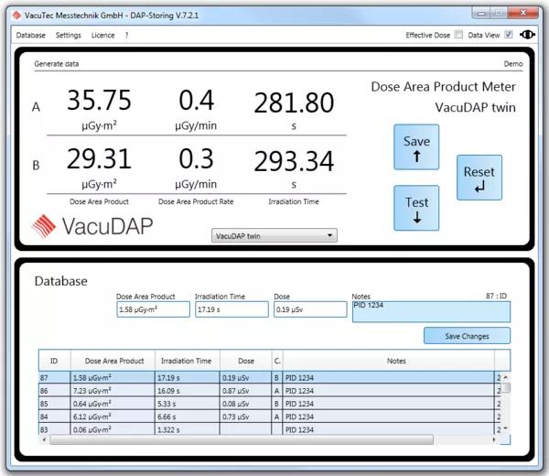Sort by the Dose column header
The height and width of the screenshot is (476, 549).
pyautogui.click(x=246, y=361)
